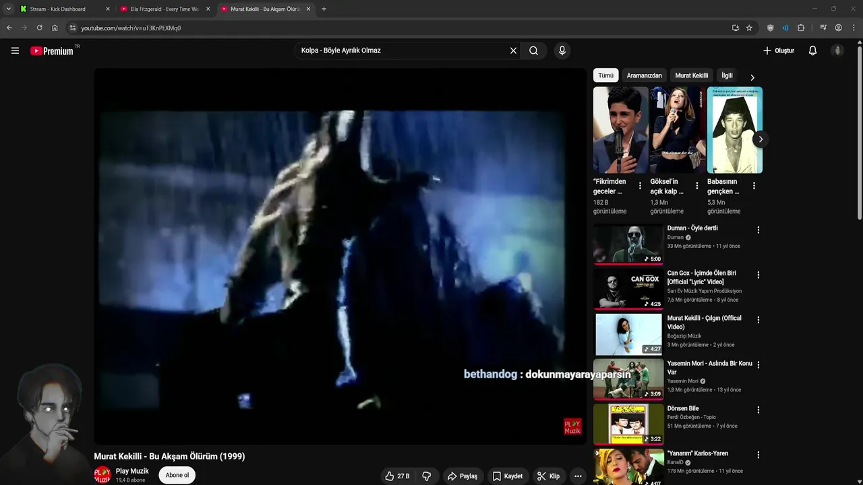Open the Oluştur create menu
This screenshot has width=863, height=485.
coord(779,51)
